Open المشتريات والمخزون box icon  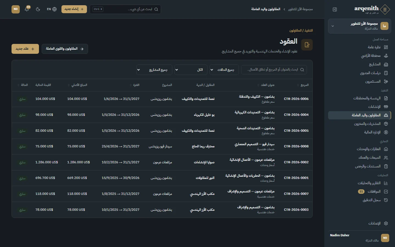click(386, 124)
